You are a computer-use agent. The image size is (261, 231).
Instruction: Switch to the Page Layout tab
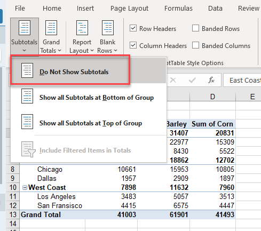tap(129, 9)
